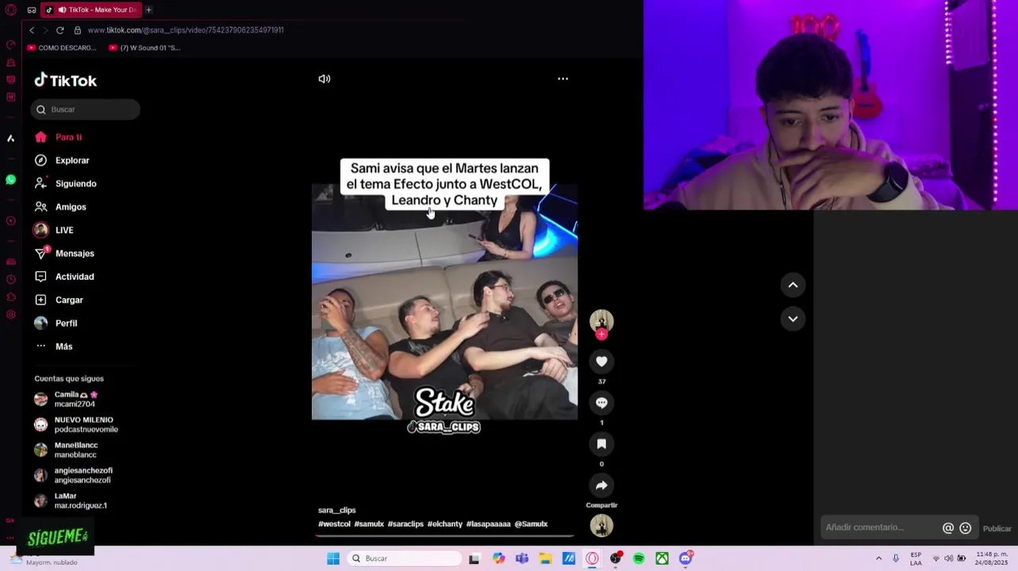The height and width of the screenshot is (571, 1018).
Task: Open Aria AI in the Opera sidebar
Action: (x=10, y=138)
